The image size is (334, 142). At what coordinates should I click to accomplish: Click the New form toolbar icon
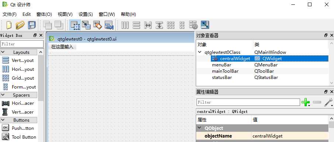9,25
